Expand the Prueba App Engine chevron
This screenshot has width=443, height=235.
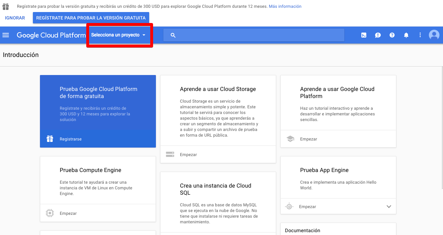coord(389,207)
